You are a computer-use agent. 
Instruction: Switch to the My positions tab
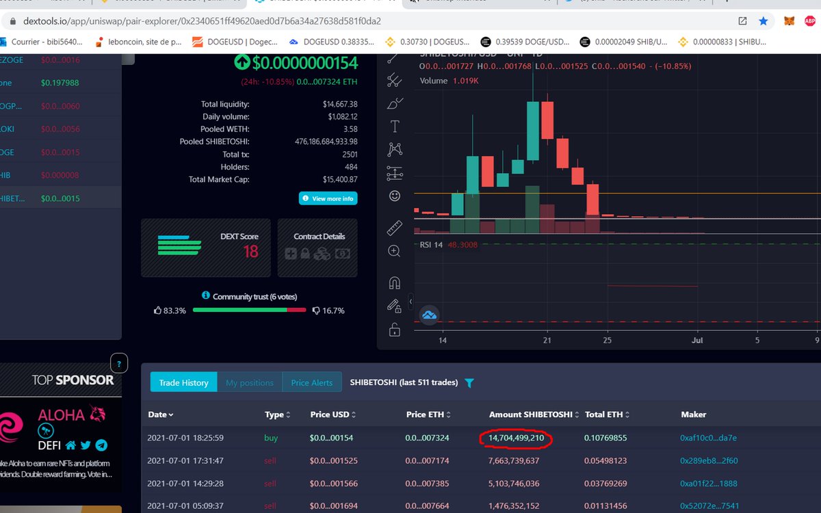pyautogui.click(x=250, y=382)
